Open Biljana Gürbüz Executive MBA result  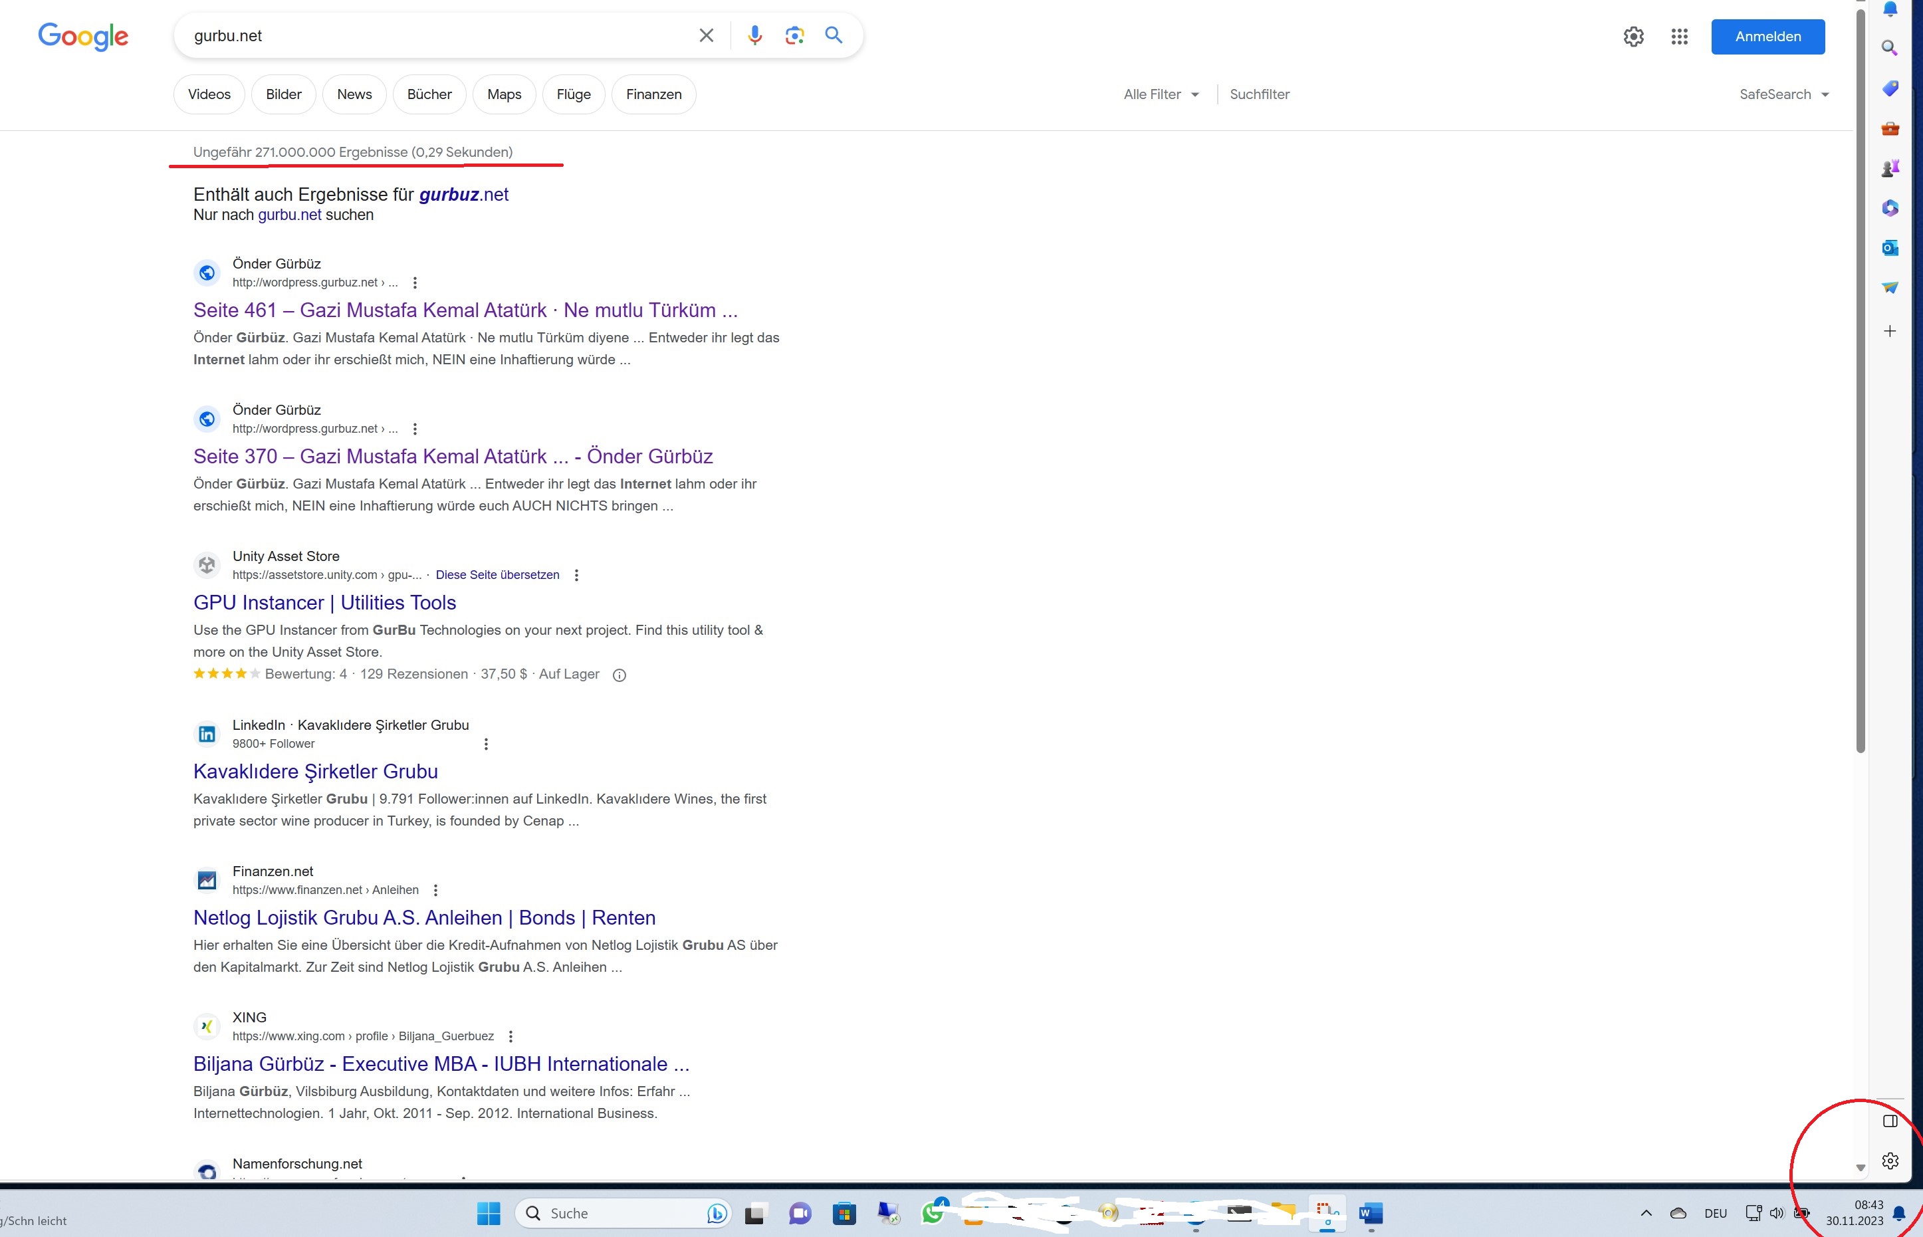pos(441,1064)
